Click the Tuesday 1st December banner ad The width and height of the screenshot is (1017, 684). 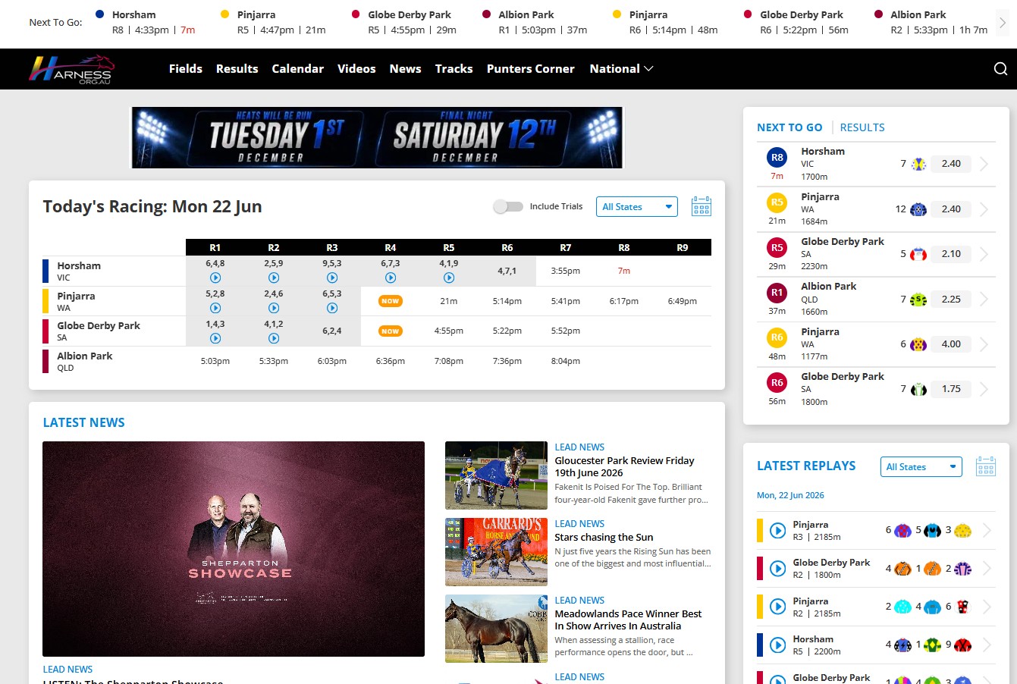(x=377, y=137)
